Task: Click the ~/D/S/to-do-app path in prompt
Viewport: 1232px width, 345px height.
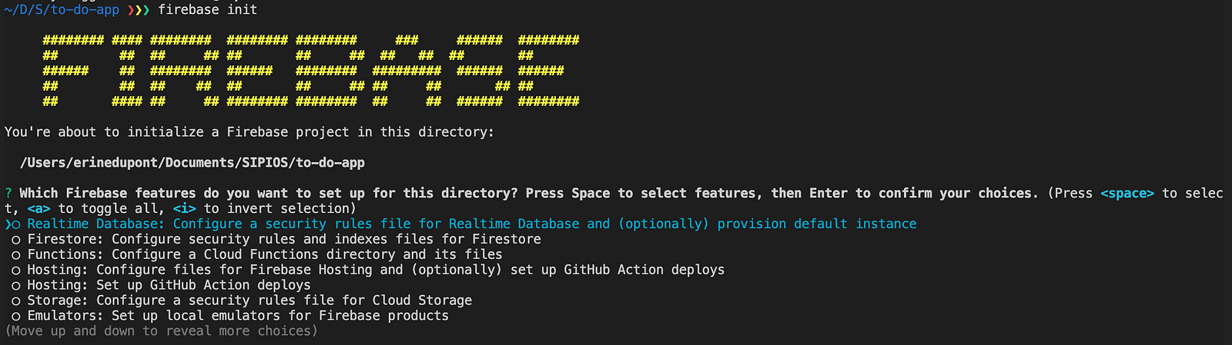Action: pos(62,10)
